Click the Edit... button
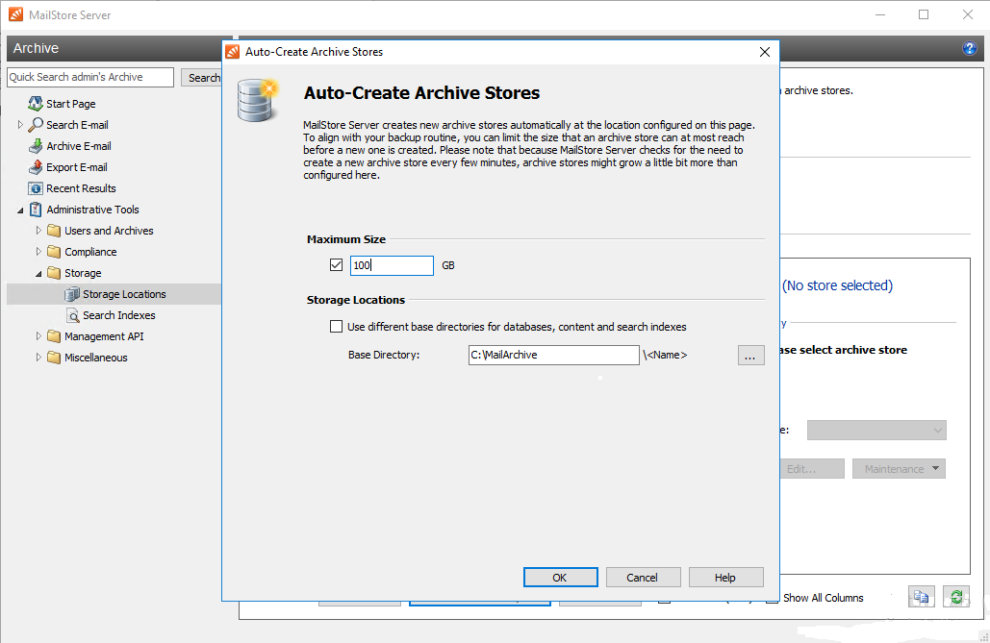The height and width of the screenshot is (643, 990). click(x=812, y=469)
